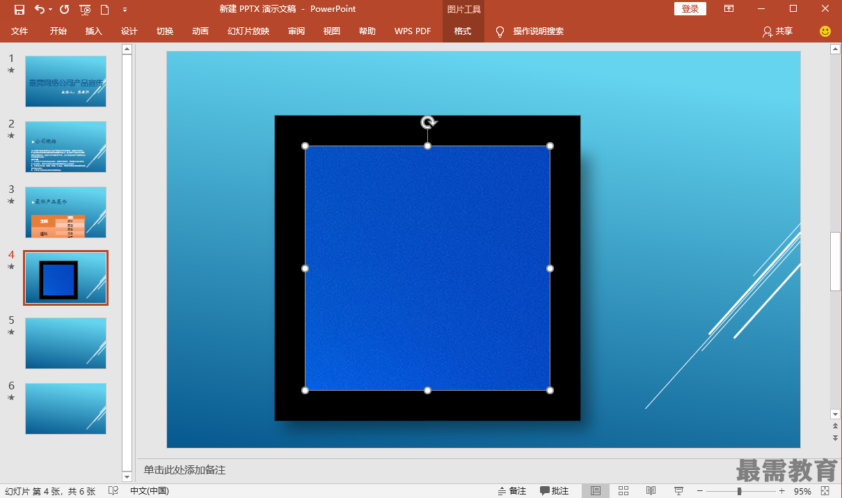Switch to the 动画 tab
This screenshot has height=498, width=842.
point(200,31)
